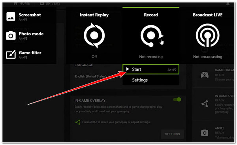Click the Photo mode camera icon
This screenshot has height=145, width=237.
coord(11,36)
